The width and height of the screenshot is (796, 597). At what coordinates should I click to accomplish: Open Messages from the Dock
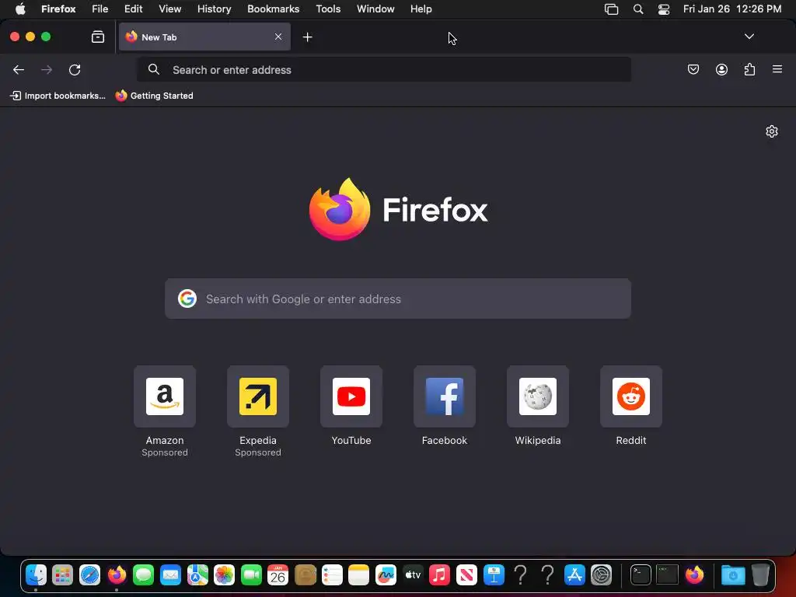[144, 575]
